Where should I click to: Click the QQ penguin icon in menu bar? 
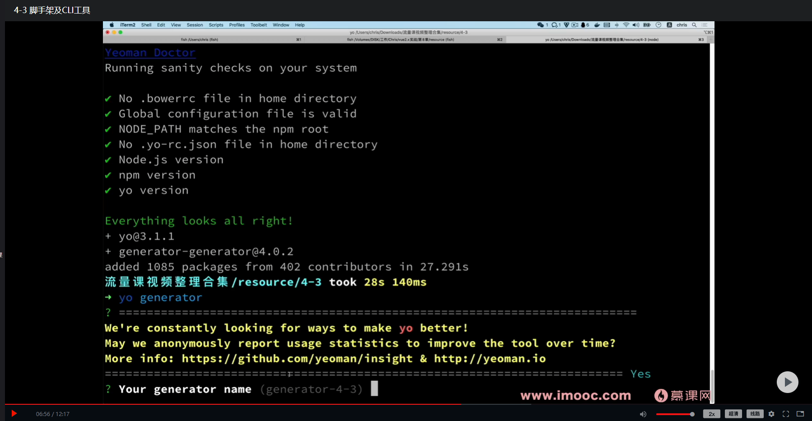pos(583,25)
